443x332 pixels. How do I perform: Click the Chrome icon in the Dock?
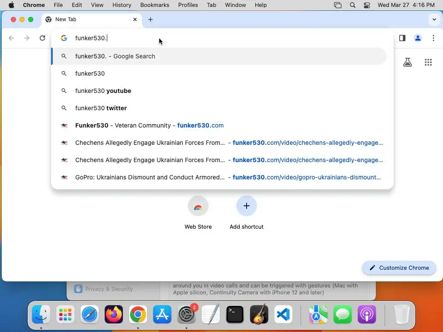[x=138, y=314]
